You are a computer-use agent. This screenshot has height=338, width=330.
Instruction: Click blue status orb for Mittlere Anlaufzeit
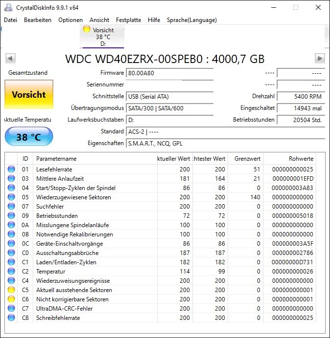pos(11,178)
